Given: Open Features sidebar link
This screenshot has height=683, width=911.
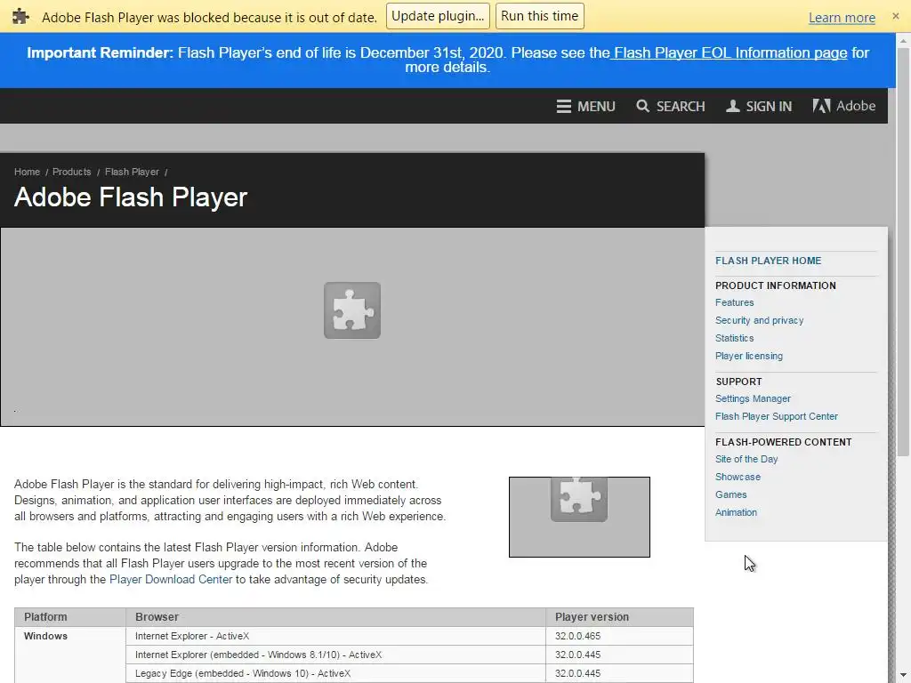Looking at the screenshot, I should click(734, 302).
